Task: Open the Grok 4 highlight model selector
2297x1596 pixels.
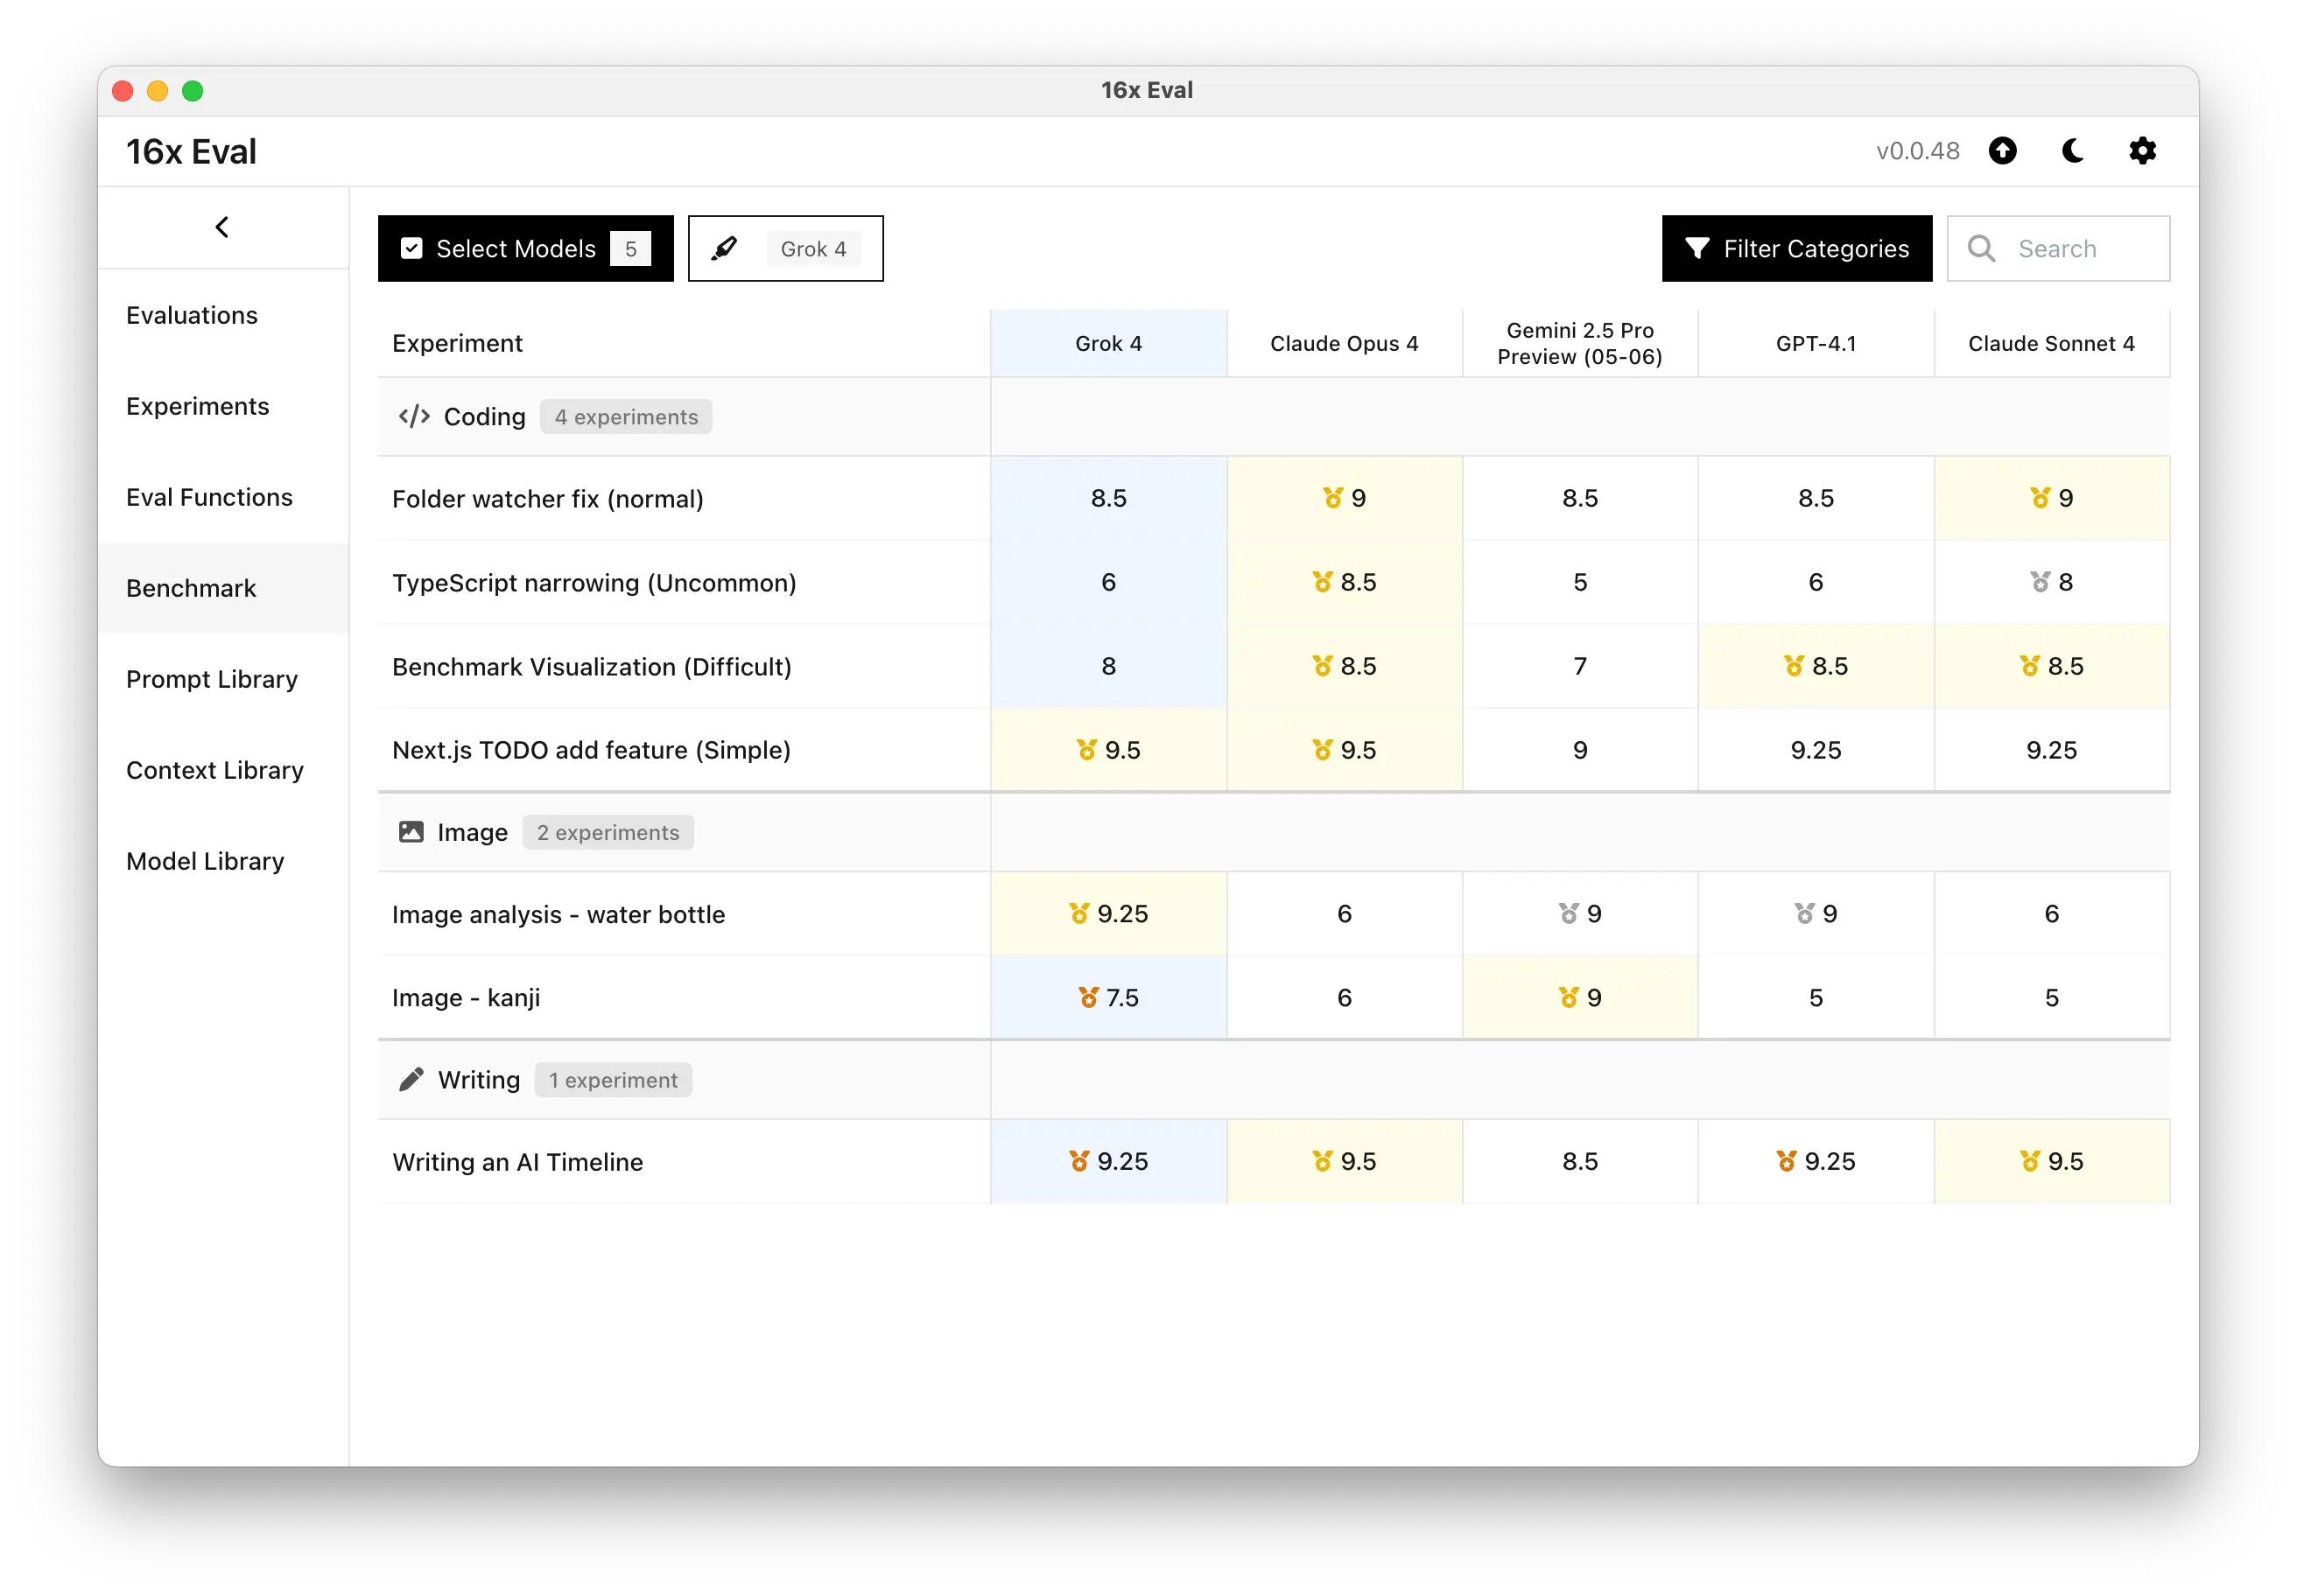Action: pyautogui.click(x=785, y=248)
